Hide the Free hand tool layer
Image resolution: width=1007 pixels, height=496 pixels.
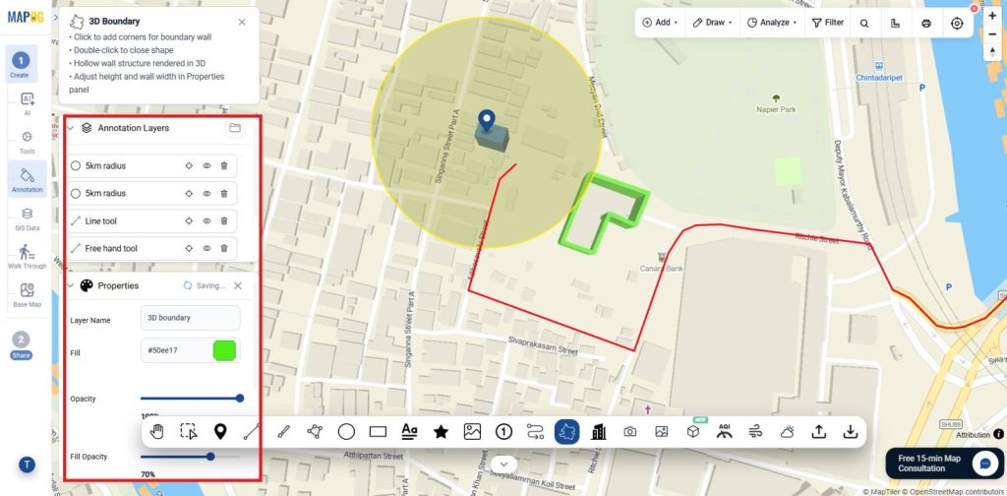[x=207, y=248]
